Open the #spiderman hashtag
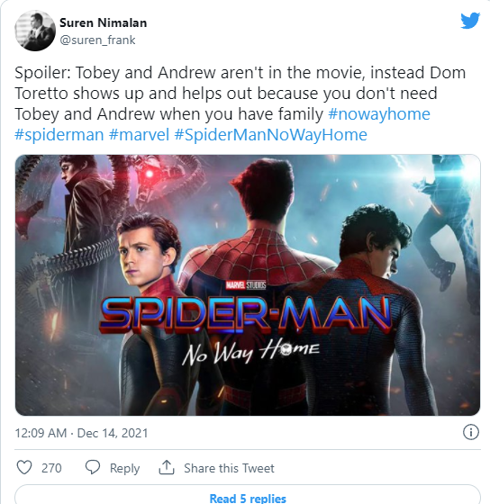 click(59, 135)
